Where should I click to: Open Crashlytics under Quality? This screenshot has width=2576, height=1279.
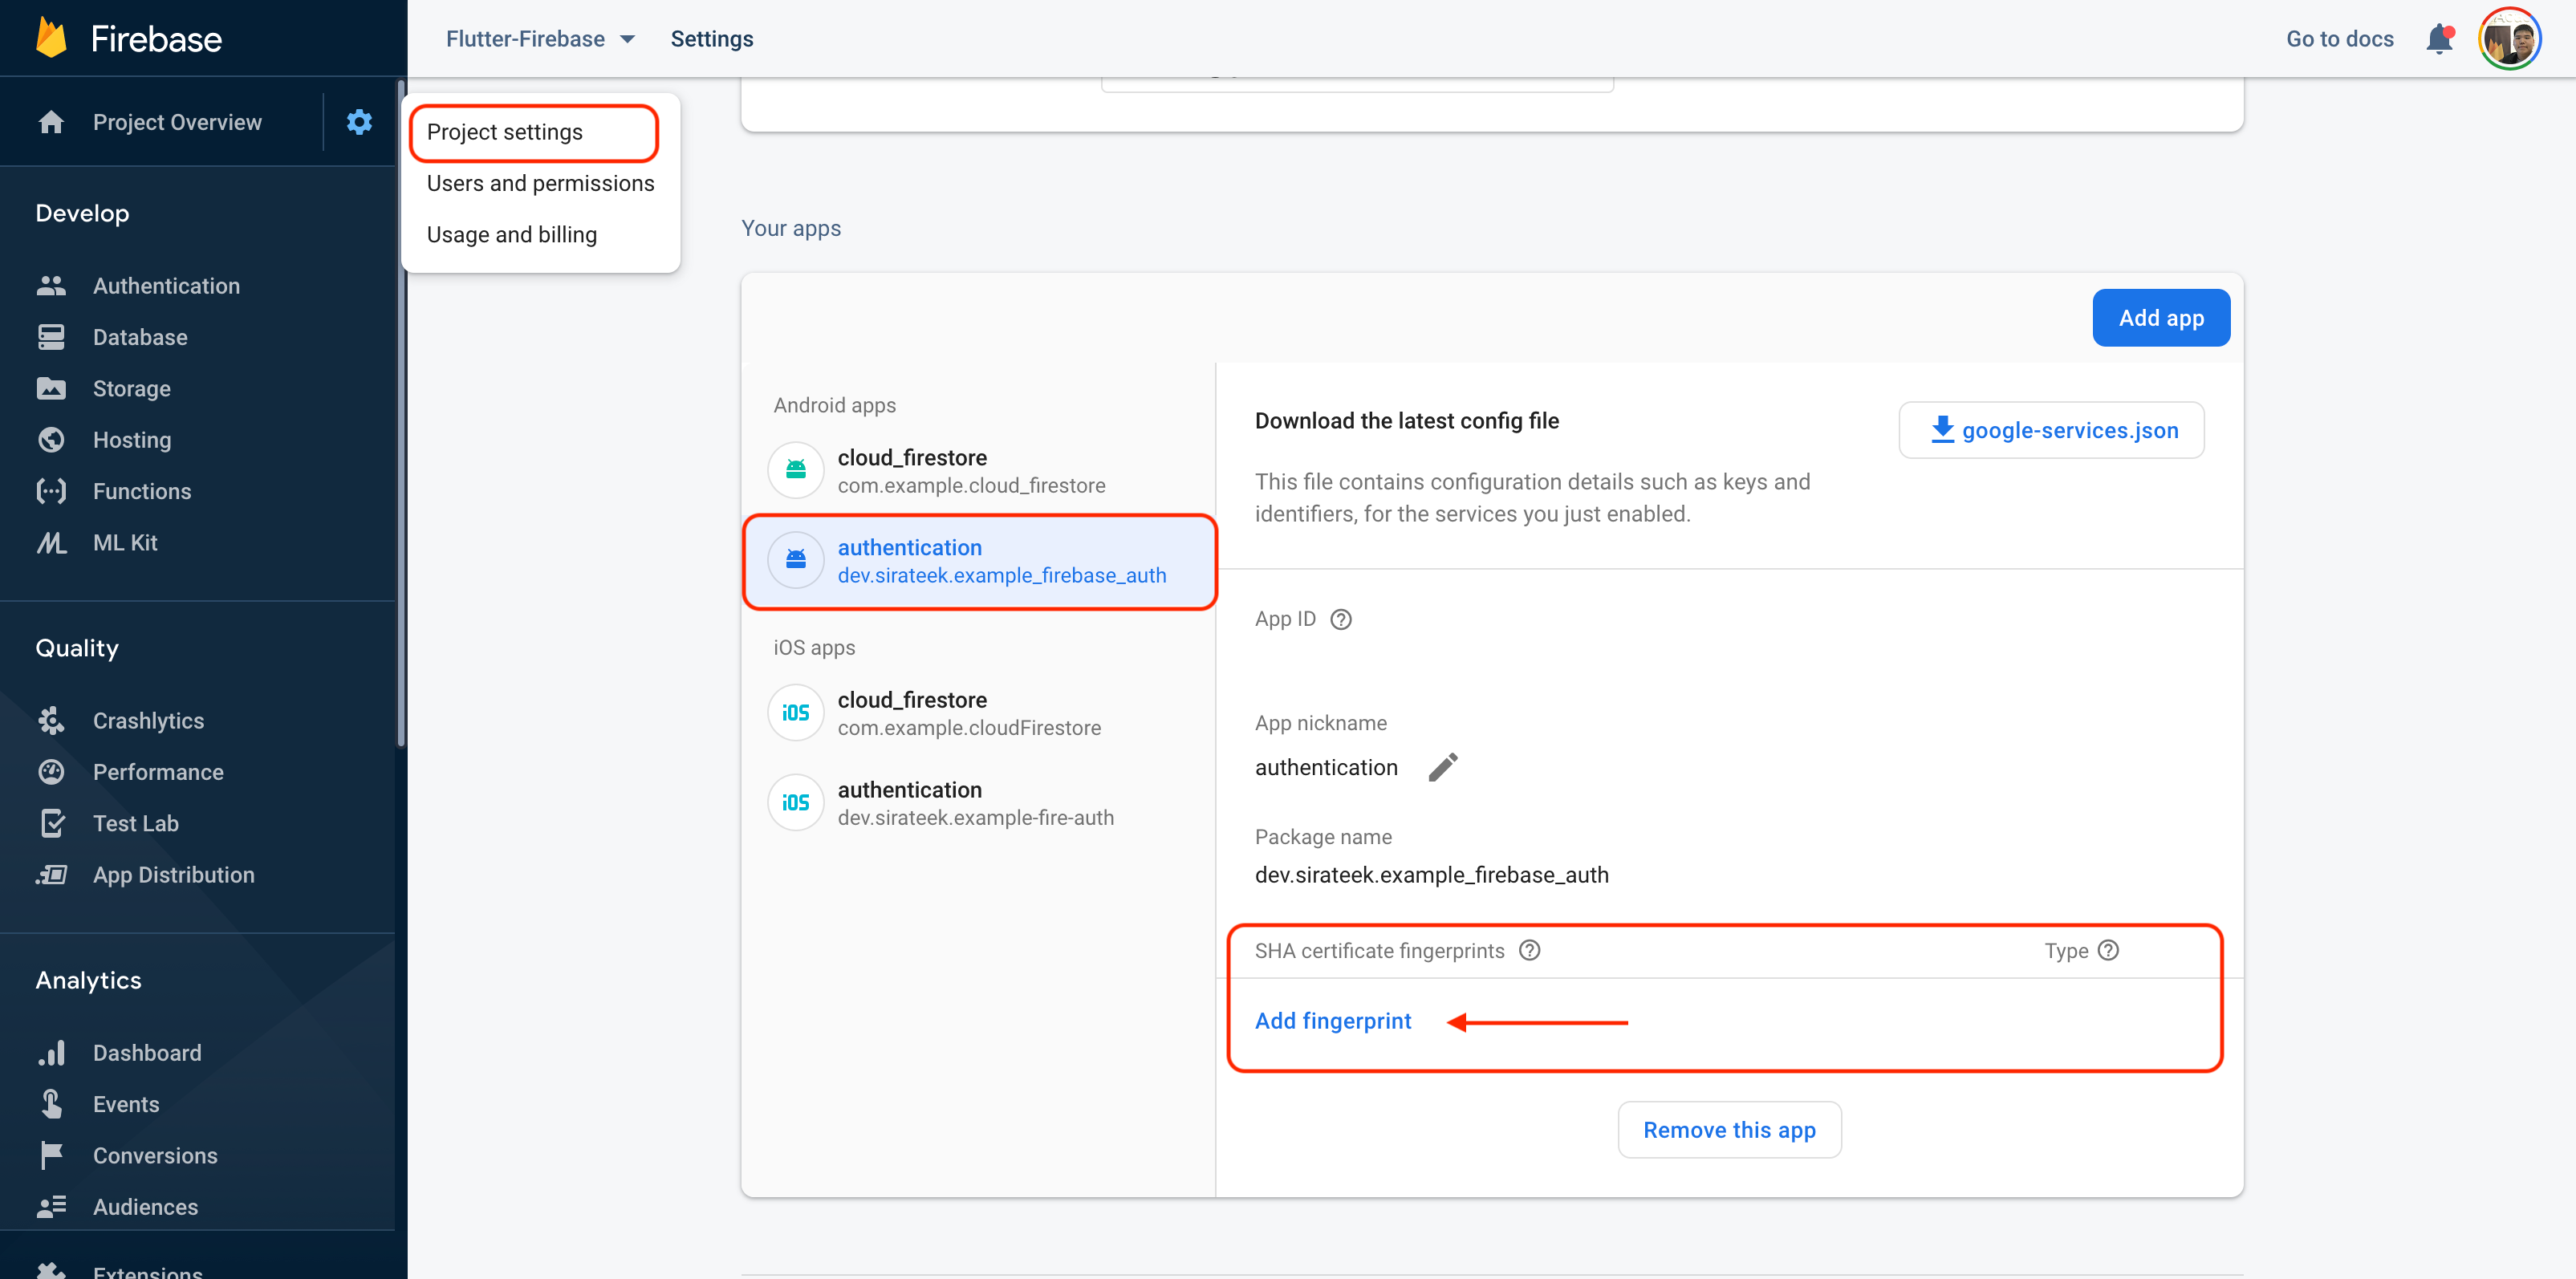(148, 720)
